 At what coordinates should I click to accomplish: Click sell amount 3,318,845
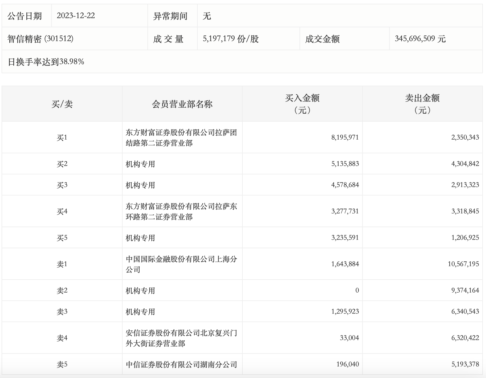coord(465,211)
